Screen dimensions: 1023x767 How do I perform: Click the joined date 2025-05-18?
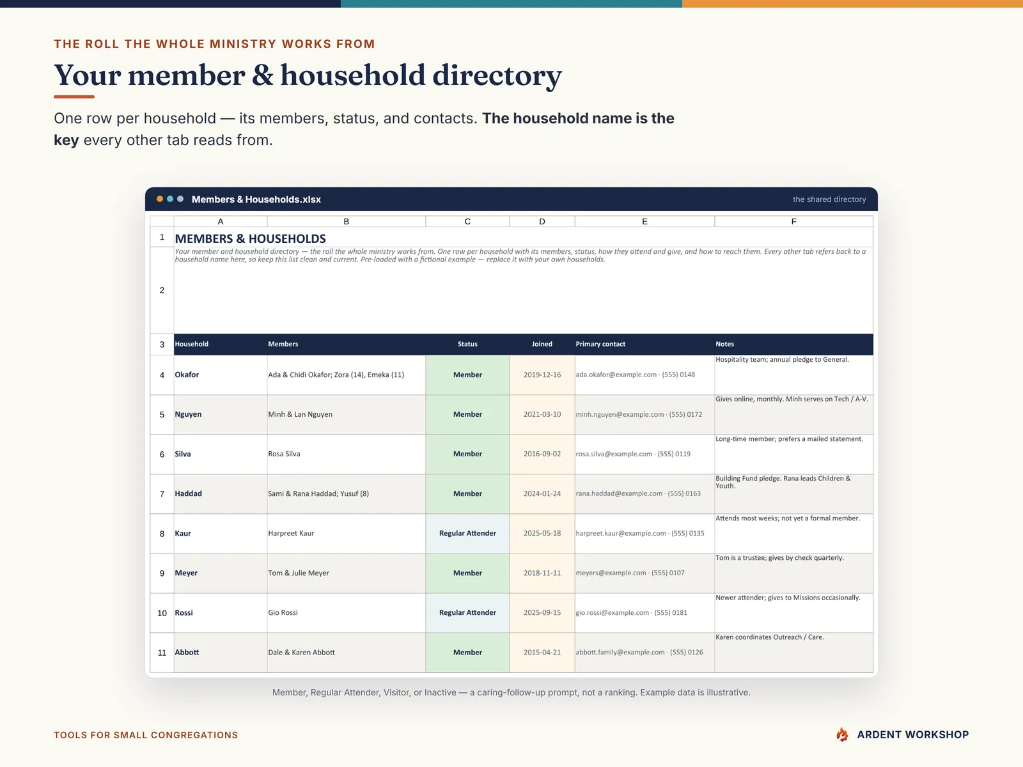[542, 533]
